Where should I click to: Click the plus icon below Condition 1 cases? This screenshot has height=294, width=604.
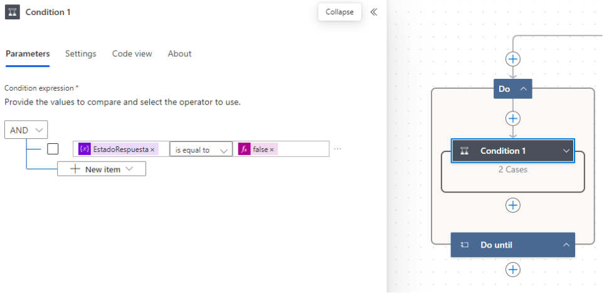pyautogui.click(x=513, y=205)
